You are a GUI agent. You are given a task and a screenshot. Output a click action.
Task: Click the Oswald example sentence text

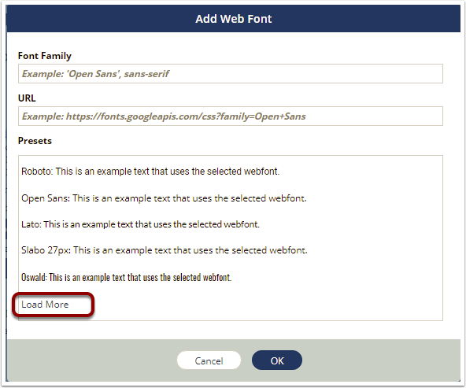140,278
